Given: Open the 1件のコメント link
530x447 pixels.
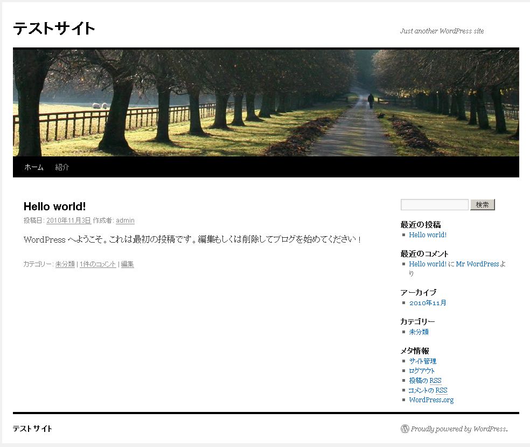Looking at the screenshot, I should (97, 264).
